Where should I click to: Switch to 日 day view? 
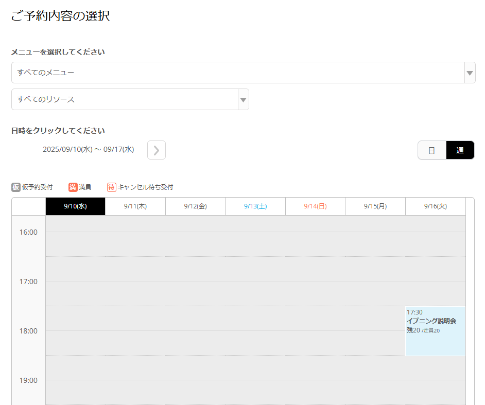tap(431, 150)
